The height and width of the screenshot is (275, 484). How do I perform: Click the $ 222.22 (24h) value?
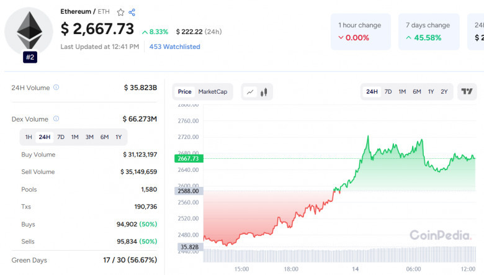199,32
